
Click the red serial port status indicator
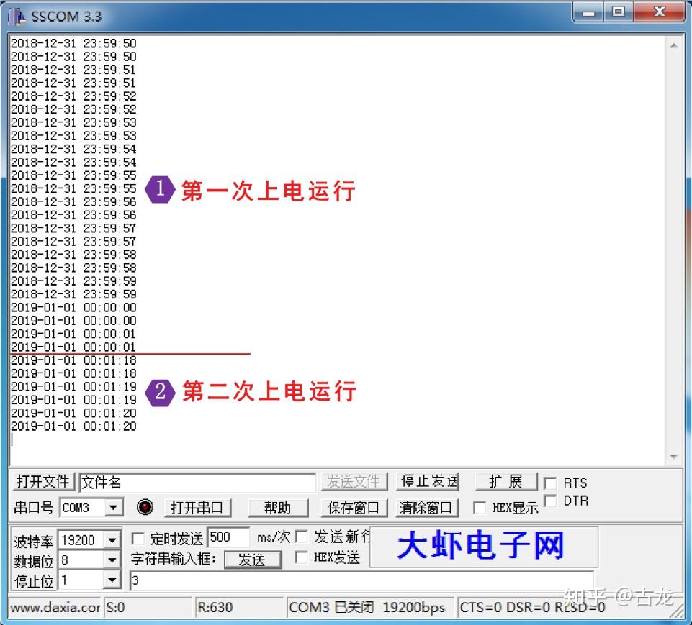tap(145, 507)
